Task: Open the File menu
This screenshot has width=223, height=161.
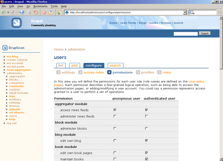Action: click(x=4, y=6)
